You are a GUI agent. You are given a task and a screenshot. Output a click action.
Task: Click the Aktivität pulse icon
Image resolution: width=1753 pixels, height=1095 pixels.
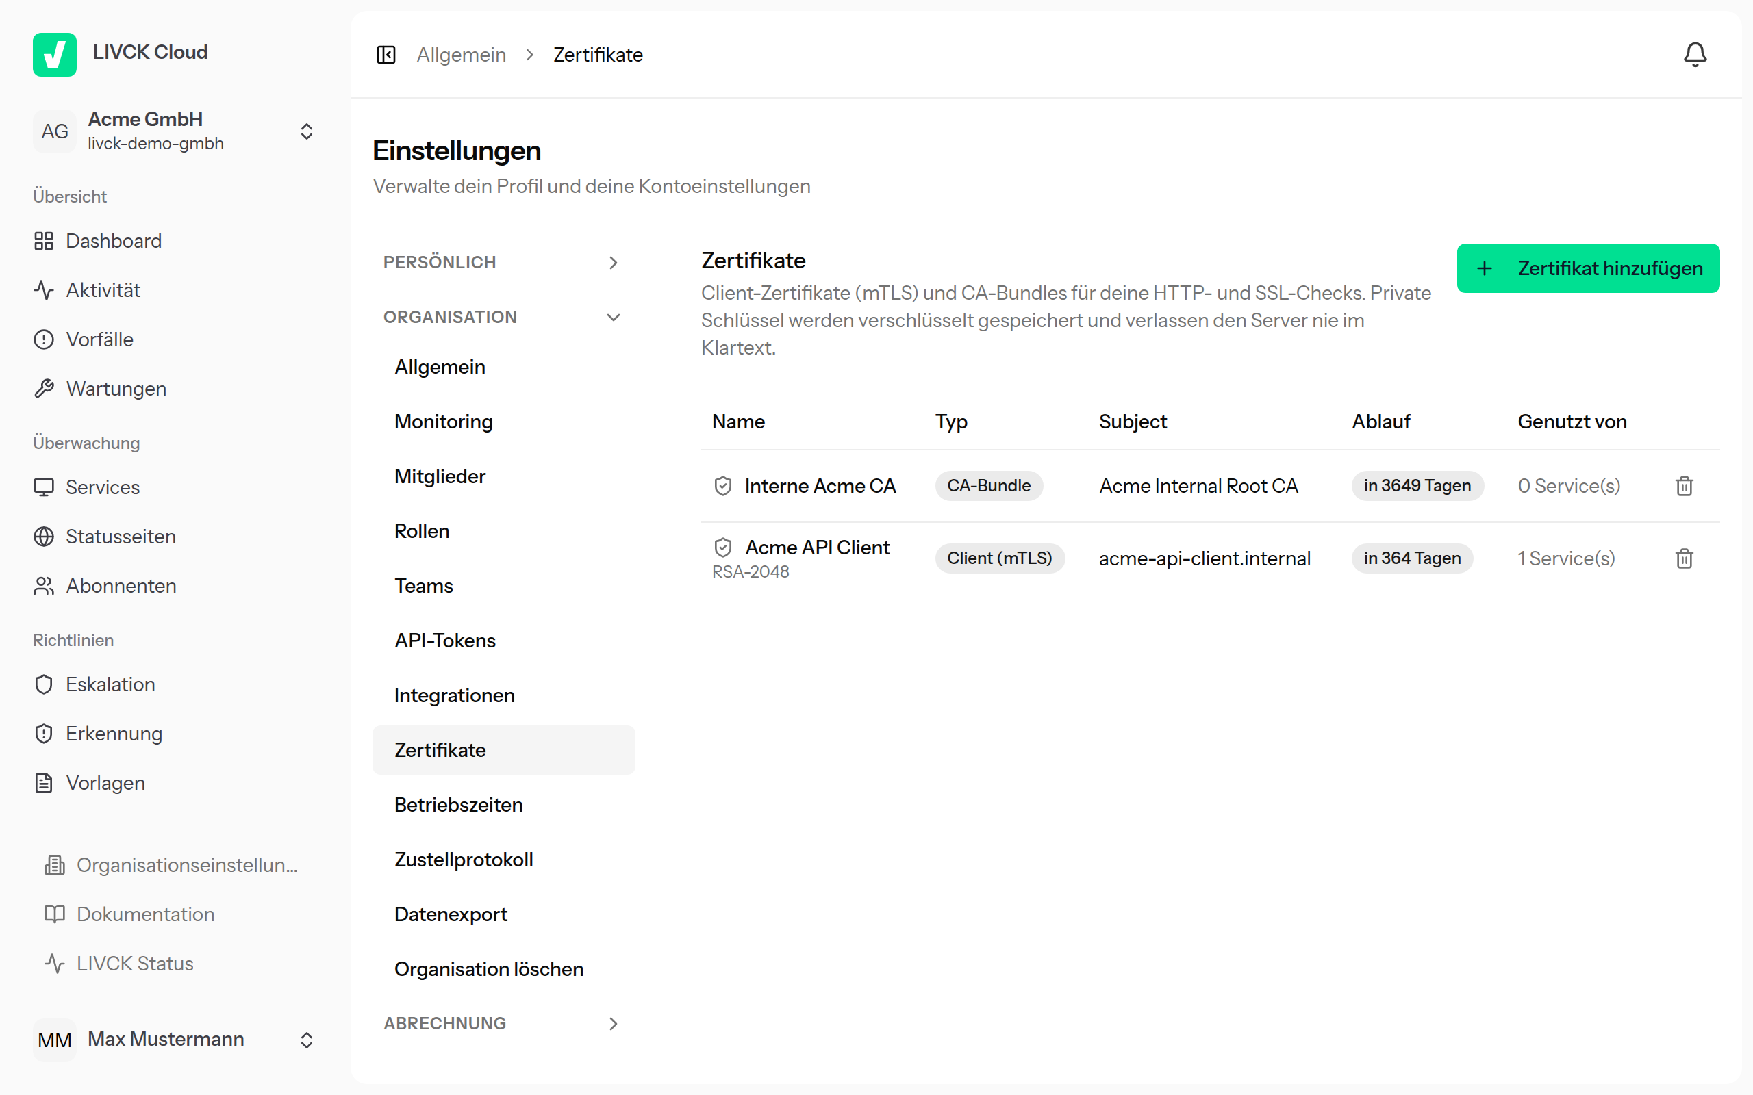(x=43, y=290)
